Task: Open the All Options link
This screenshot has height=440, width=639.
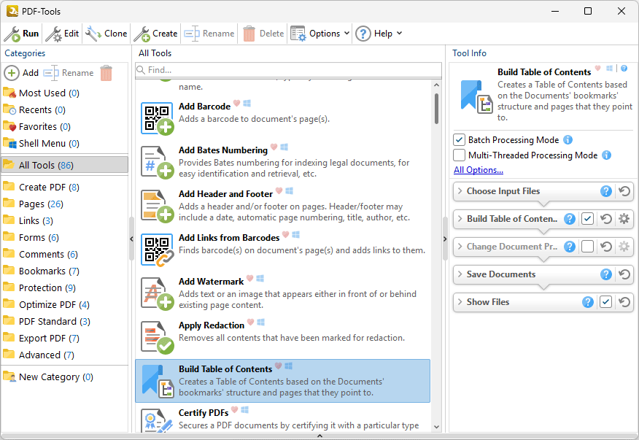Action: (x=478, y=170)
